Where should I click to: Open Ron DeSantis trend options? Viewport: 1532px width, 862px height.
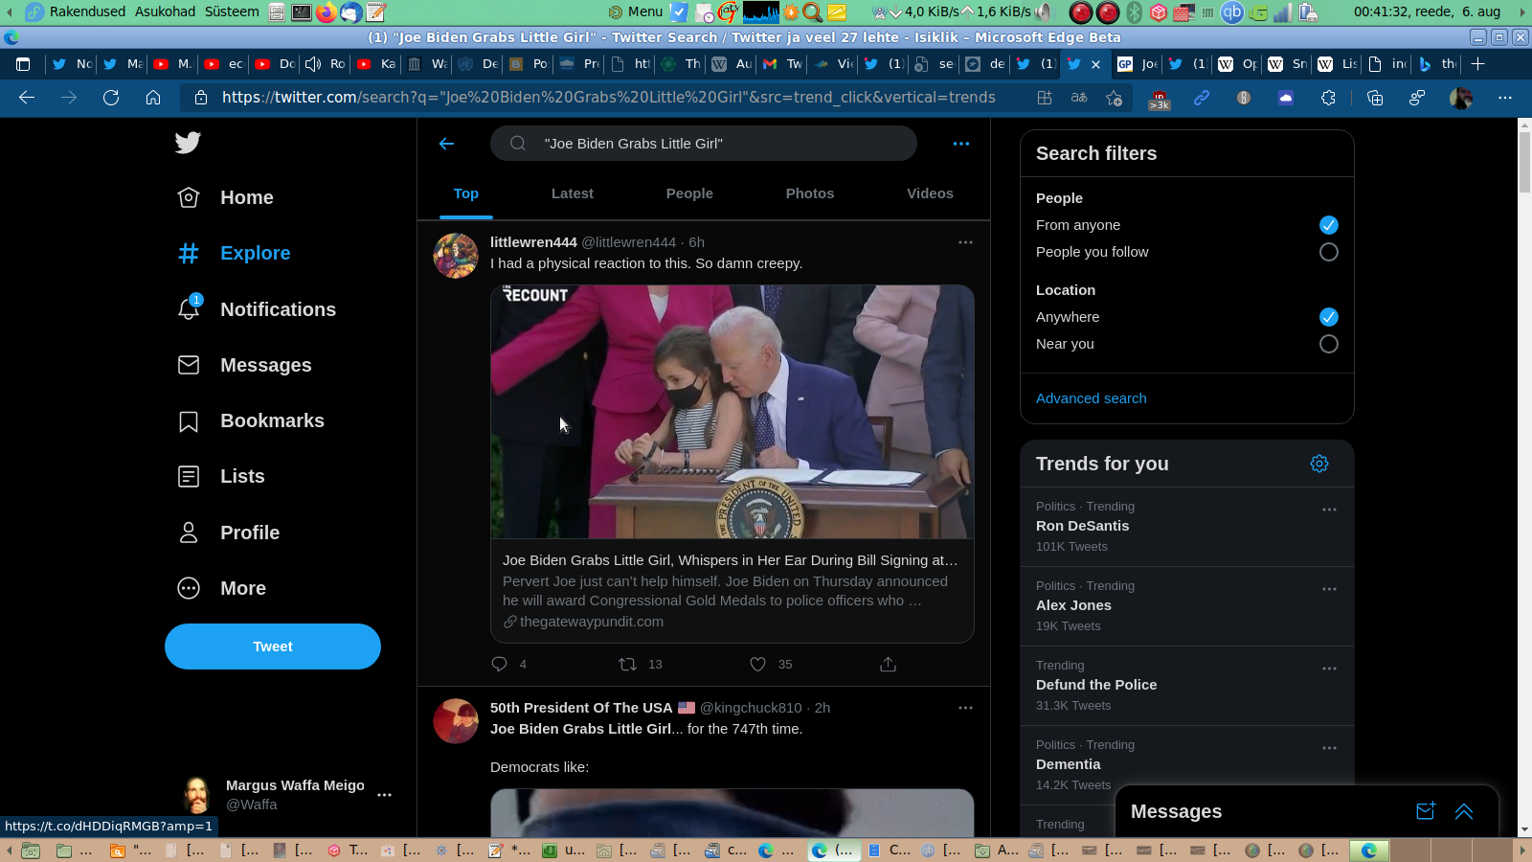coord(1329,510)
